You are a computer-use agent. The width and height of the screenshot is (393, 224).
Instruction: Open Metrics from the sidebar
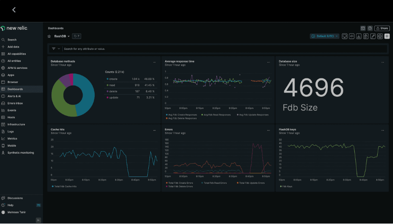[x=12, y=138]
